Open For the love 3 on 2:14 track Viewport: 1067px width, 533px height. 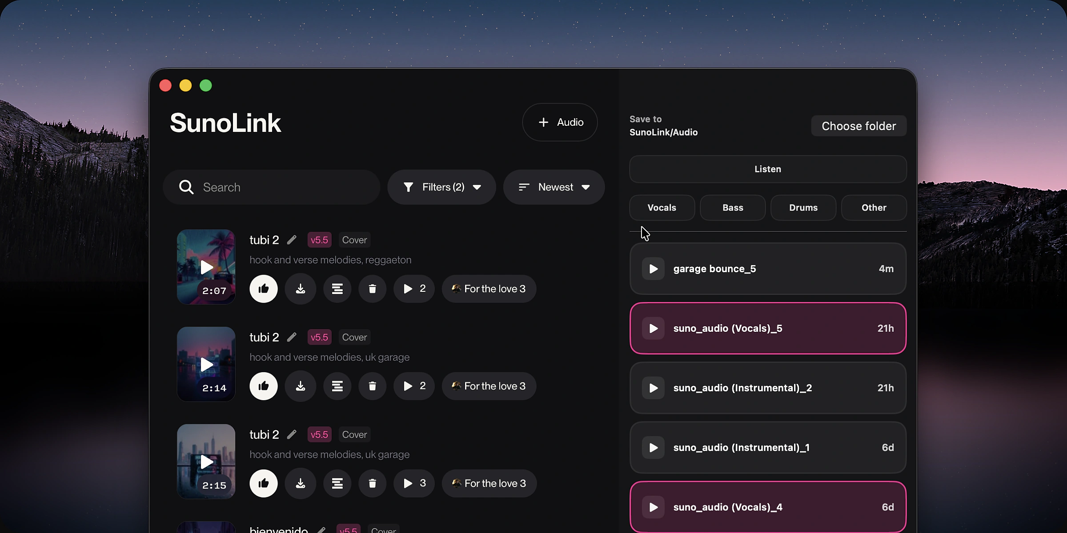tap(489, 386)
